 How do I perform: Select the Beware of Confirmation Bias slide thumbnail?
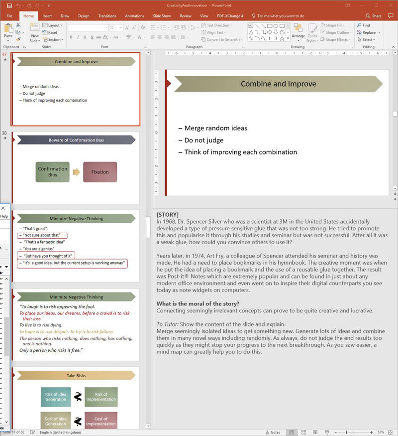76,167
